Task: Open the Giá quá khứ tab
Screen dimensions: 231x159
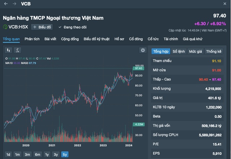Action: point(192,39)
